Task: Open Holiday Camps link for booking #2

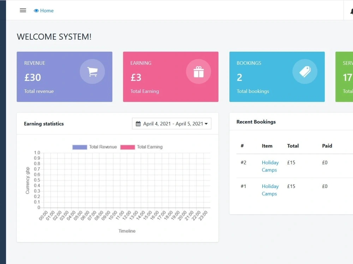Action: 270,166
